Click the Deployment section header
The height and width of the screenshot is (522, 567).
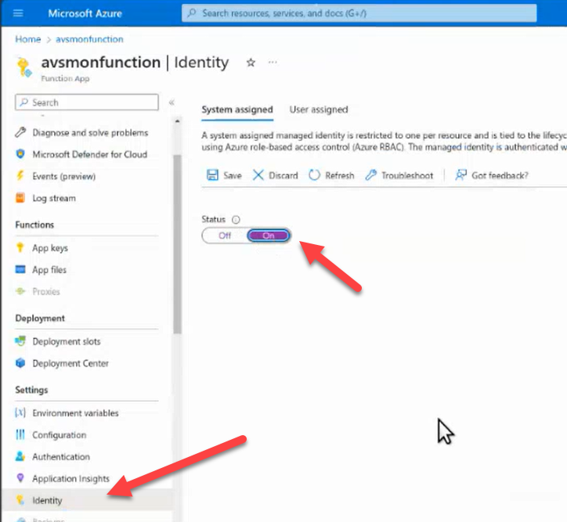click(x=40, y=319)
